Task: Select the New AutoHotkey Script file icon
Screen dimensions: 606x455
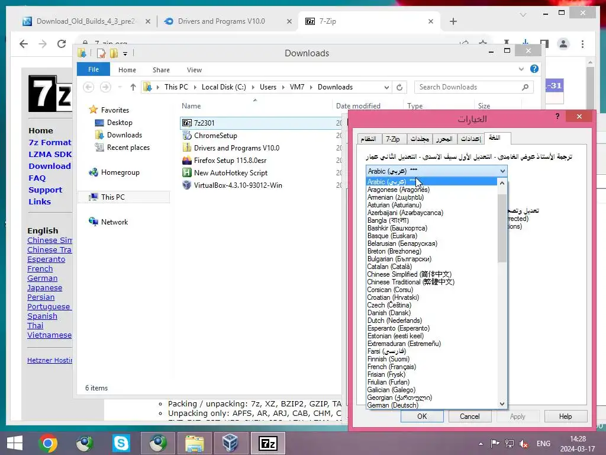Action: (187, 172)
